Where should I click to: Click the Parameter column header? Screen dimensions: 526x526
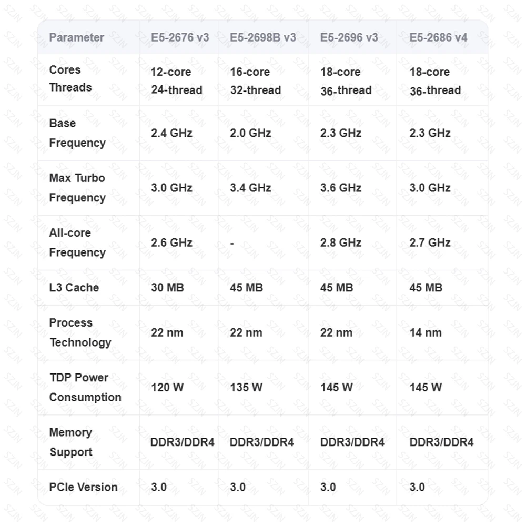pyautogui.click(x=76, y=37)
